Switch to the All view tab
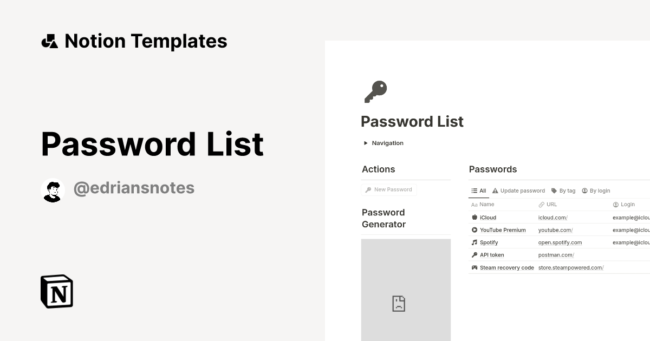 tap(479, 191)
